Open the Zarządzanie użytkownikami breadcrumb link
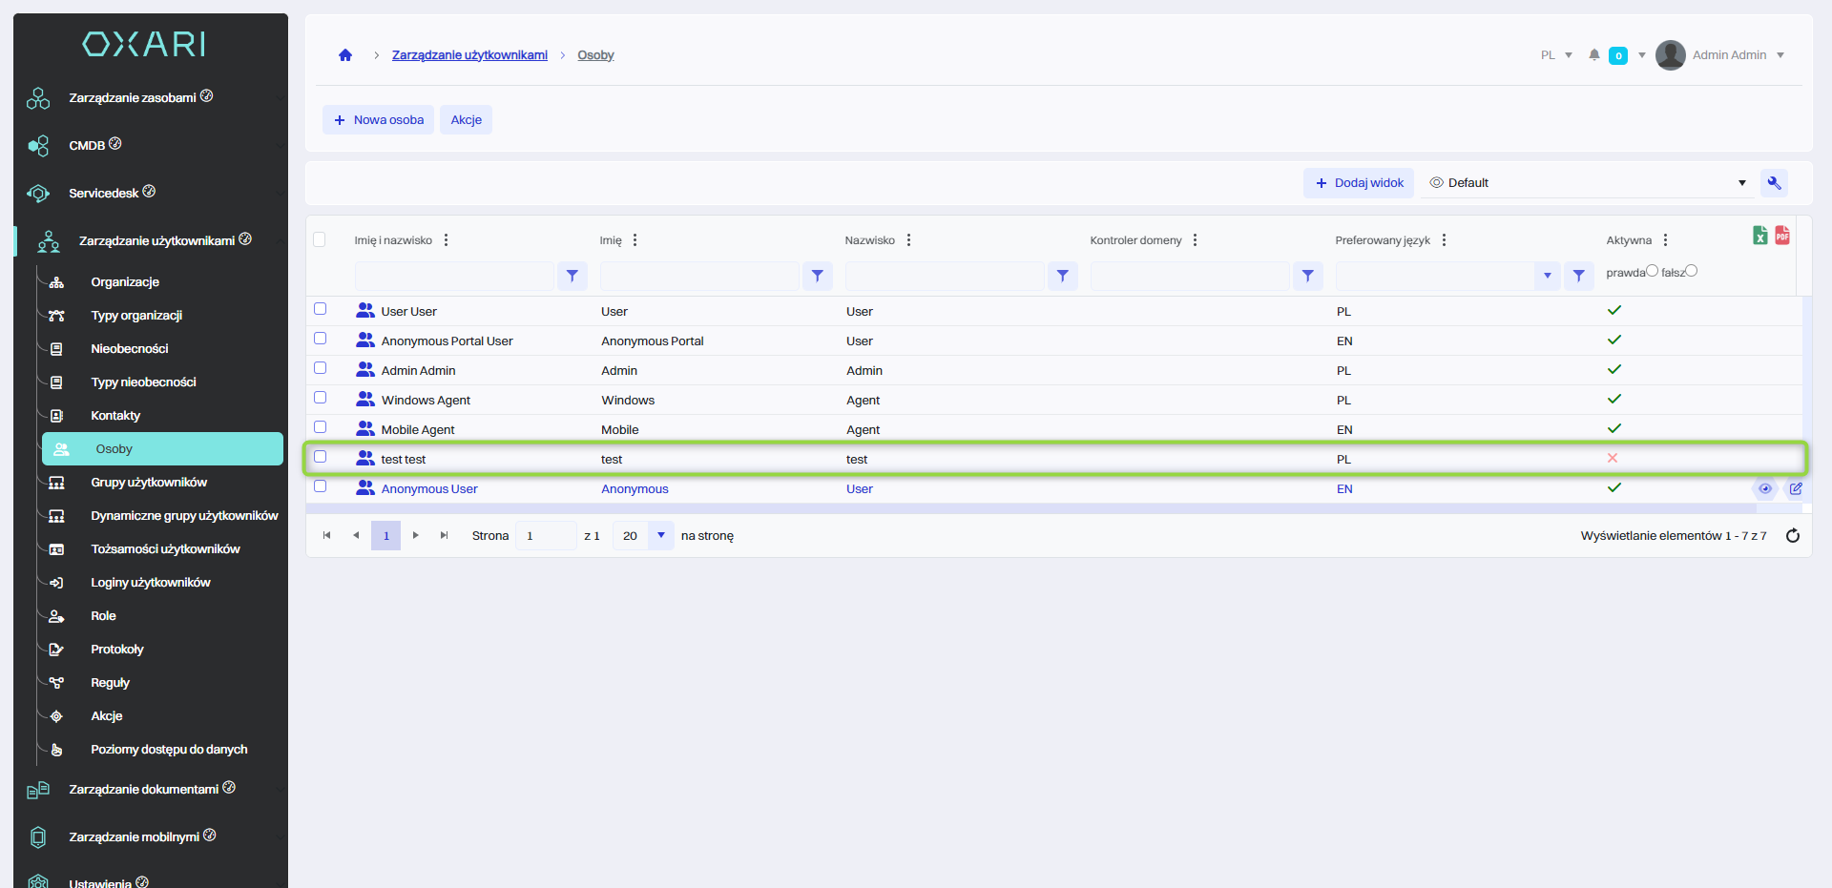1832x888 pixels. coord(469,55)
